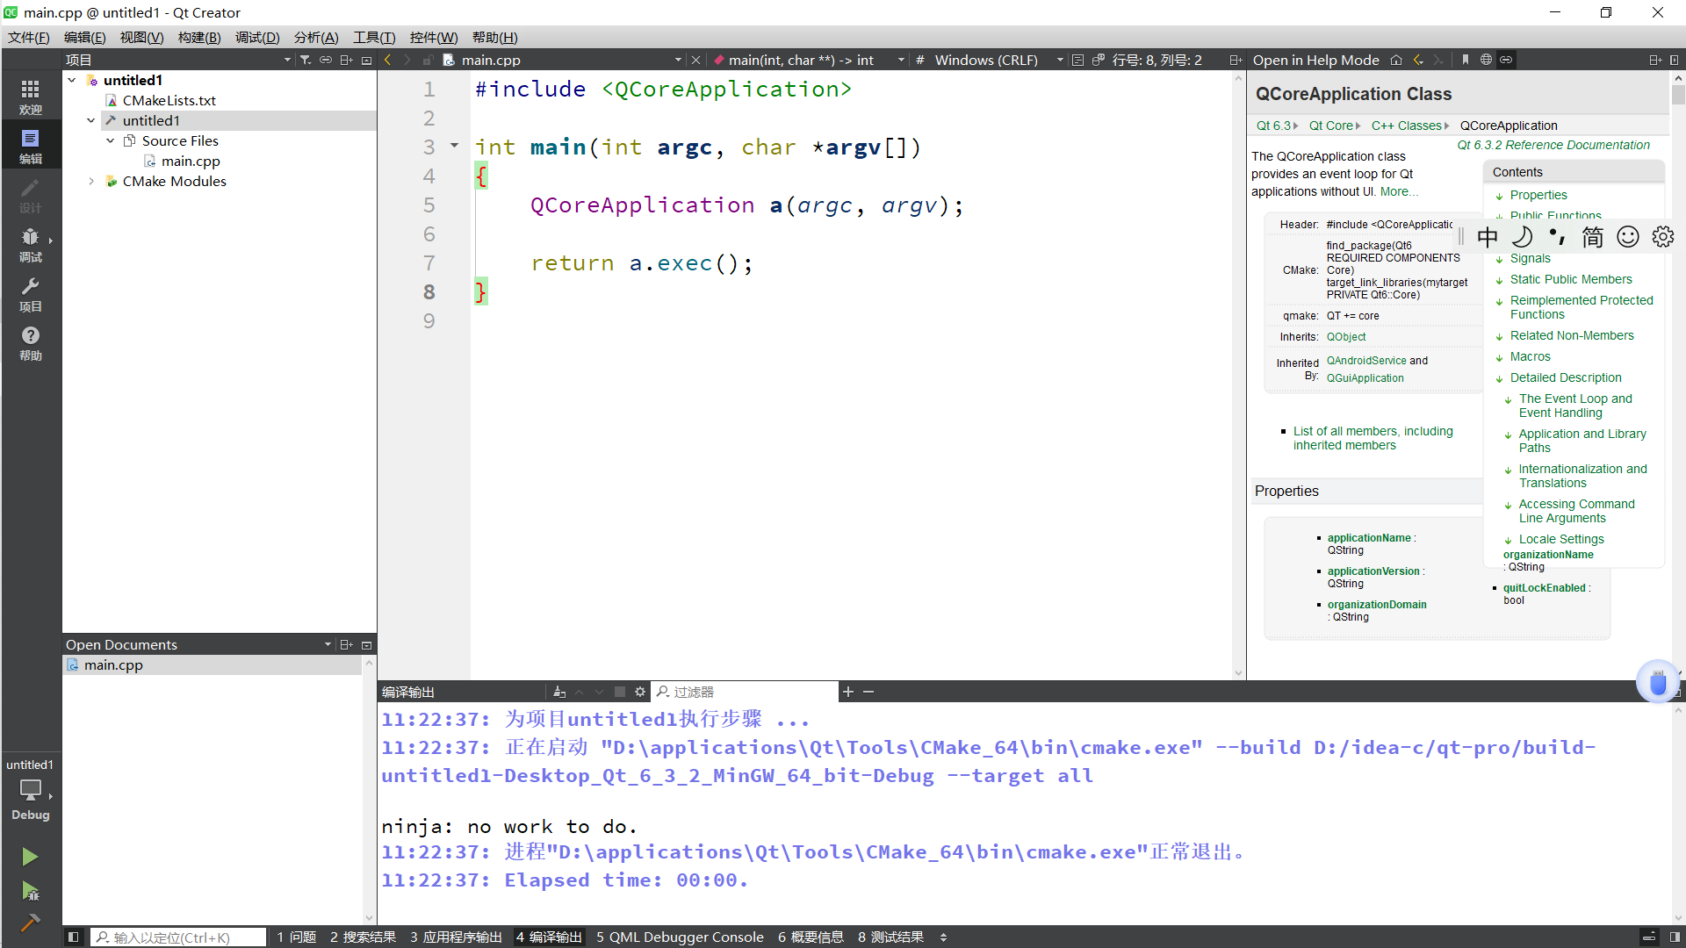Screen dimensions: 1686x948
Task: Open the QObject inherits link
Action: (1346, 337)
